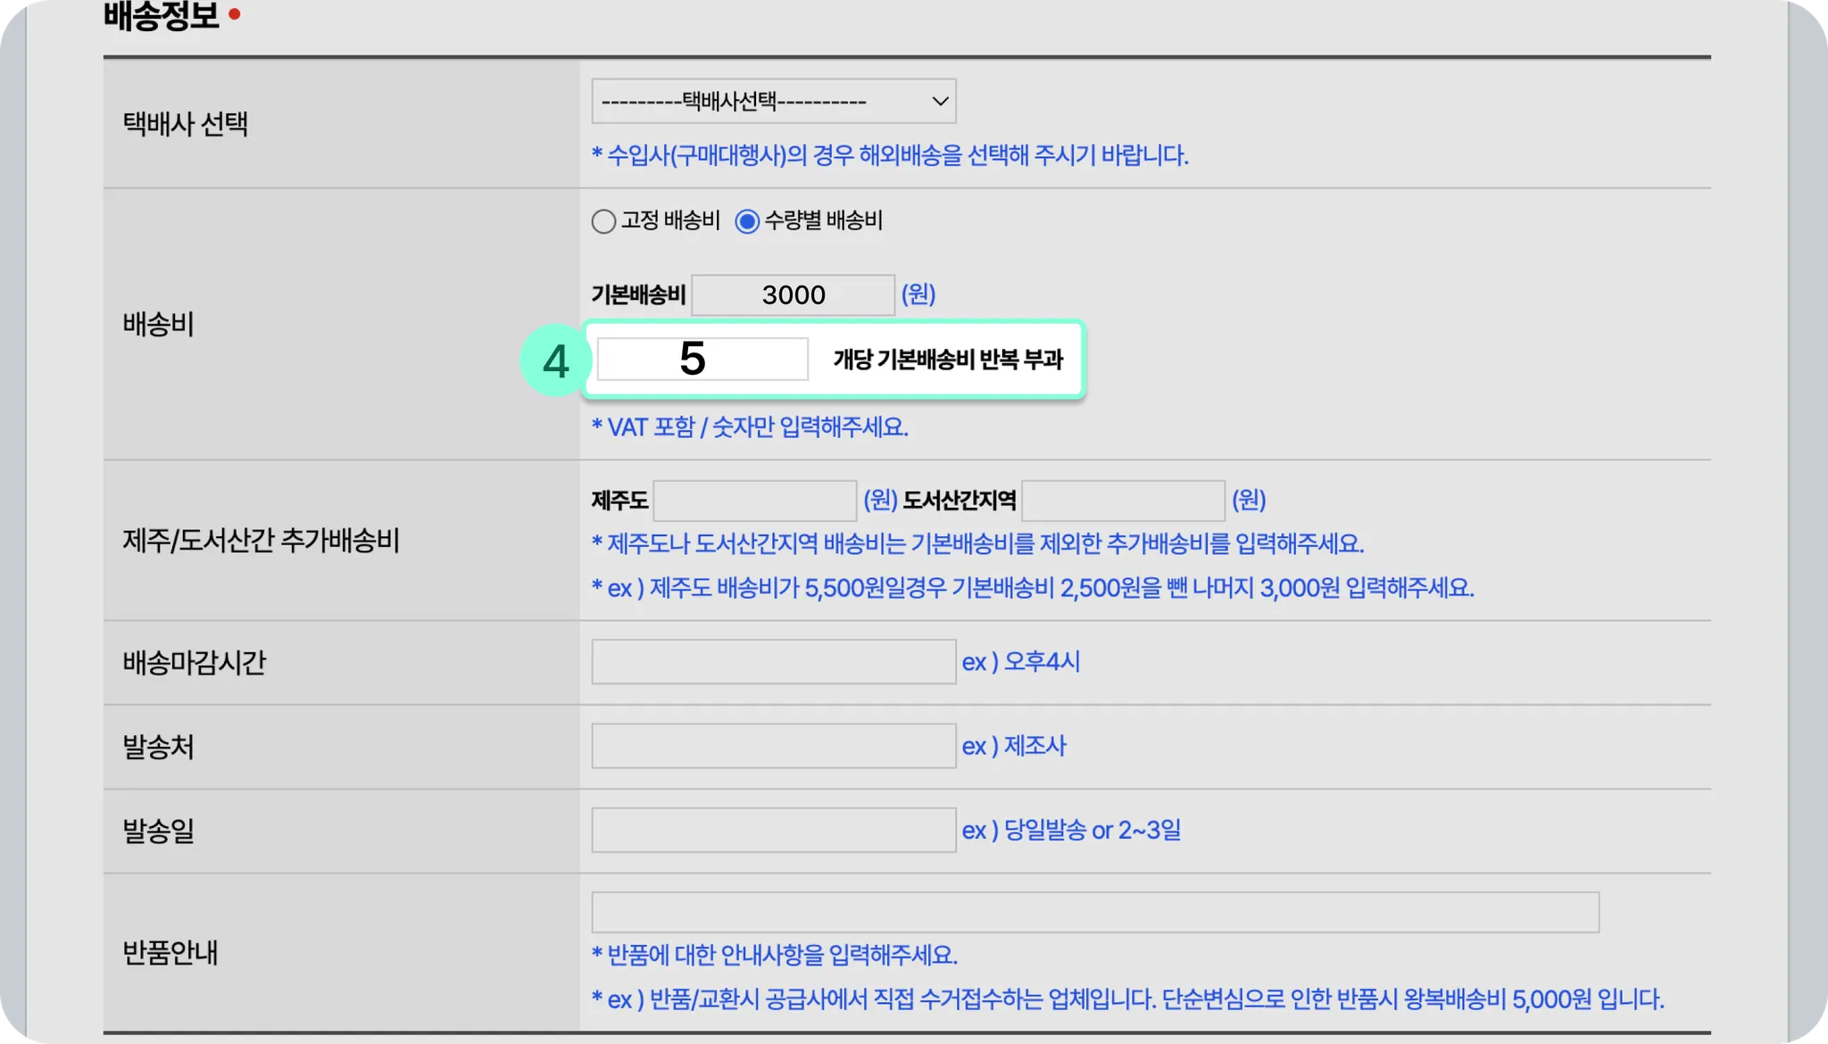
Task: Click the chevron arrow of courier select
Action: point(939,101)
